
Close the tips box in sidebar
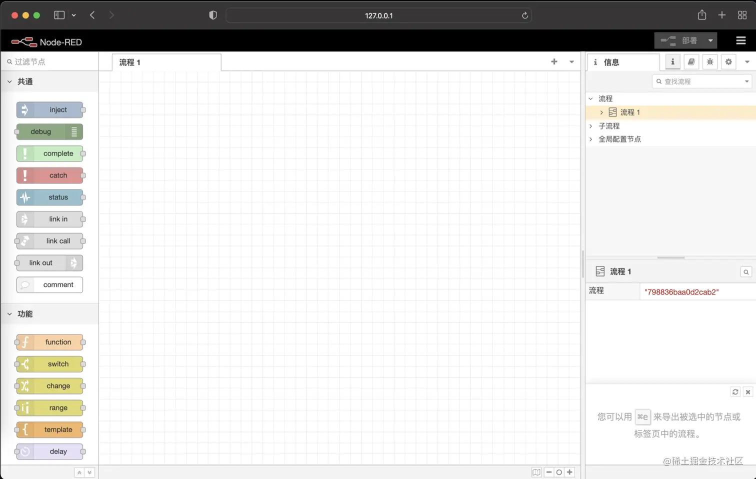[x=748, y=392]
